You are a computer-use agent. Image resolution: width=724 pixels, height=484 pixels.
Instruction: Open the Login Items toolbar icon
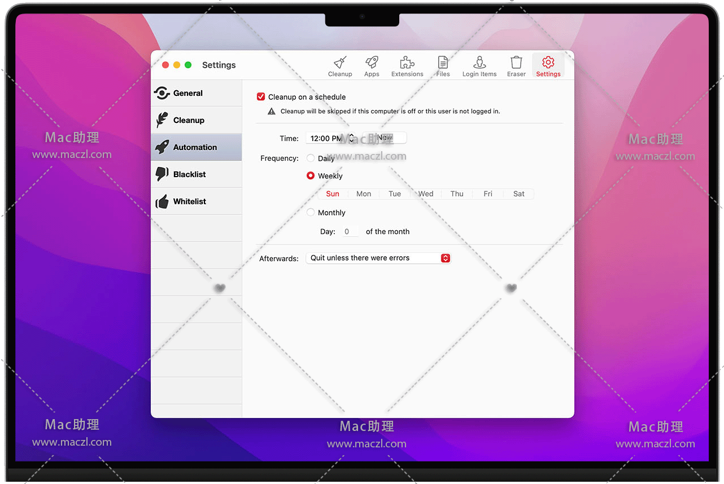[479, 63]
